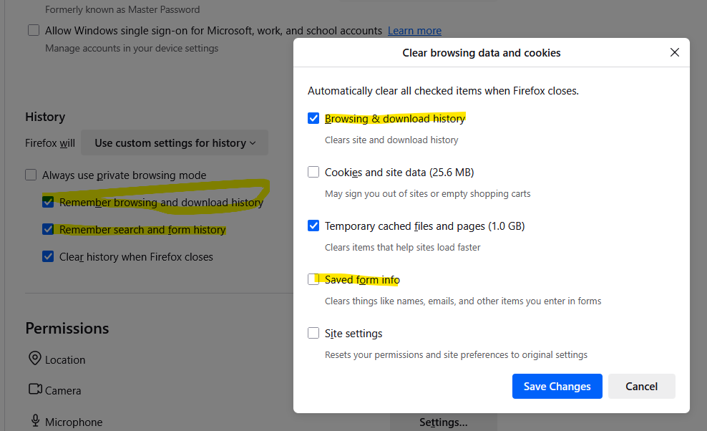
Task: Enable Always use private browsing mode
Action: tap(31, 175)
